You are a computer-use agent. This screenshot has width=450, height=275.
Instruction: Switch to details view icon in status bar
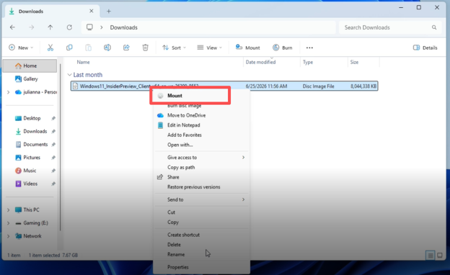[x=431, y=255]
